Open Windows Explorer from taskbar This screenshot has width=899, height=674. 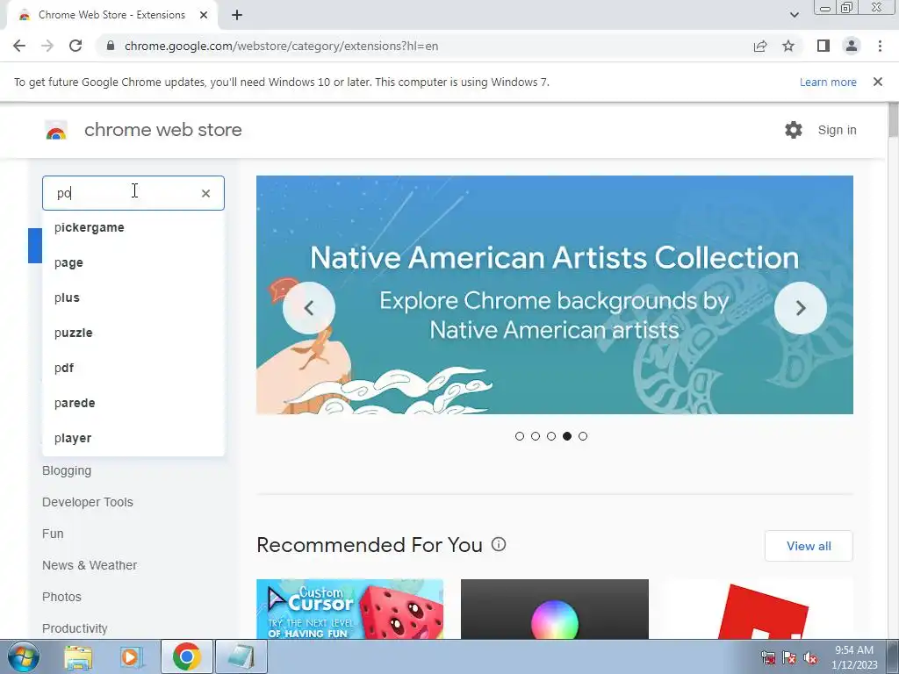pyautogui.click(x=78, y=657)
